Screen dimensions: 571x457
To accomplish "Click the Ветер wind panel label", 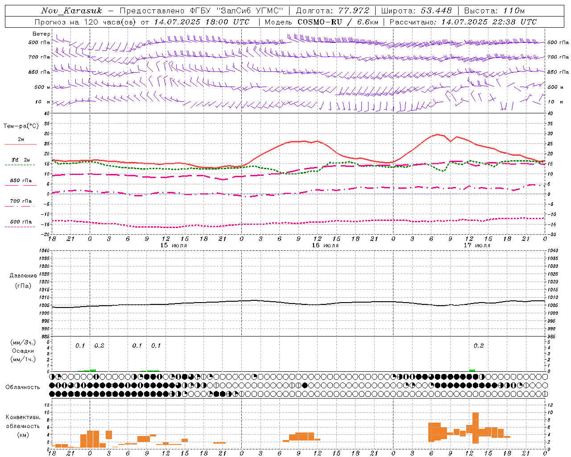I will point(41,34).
